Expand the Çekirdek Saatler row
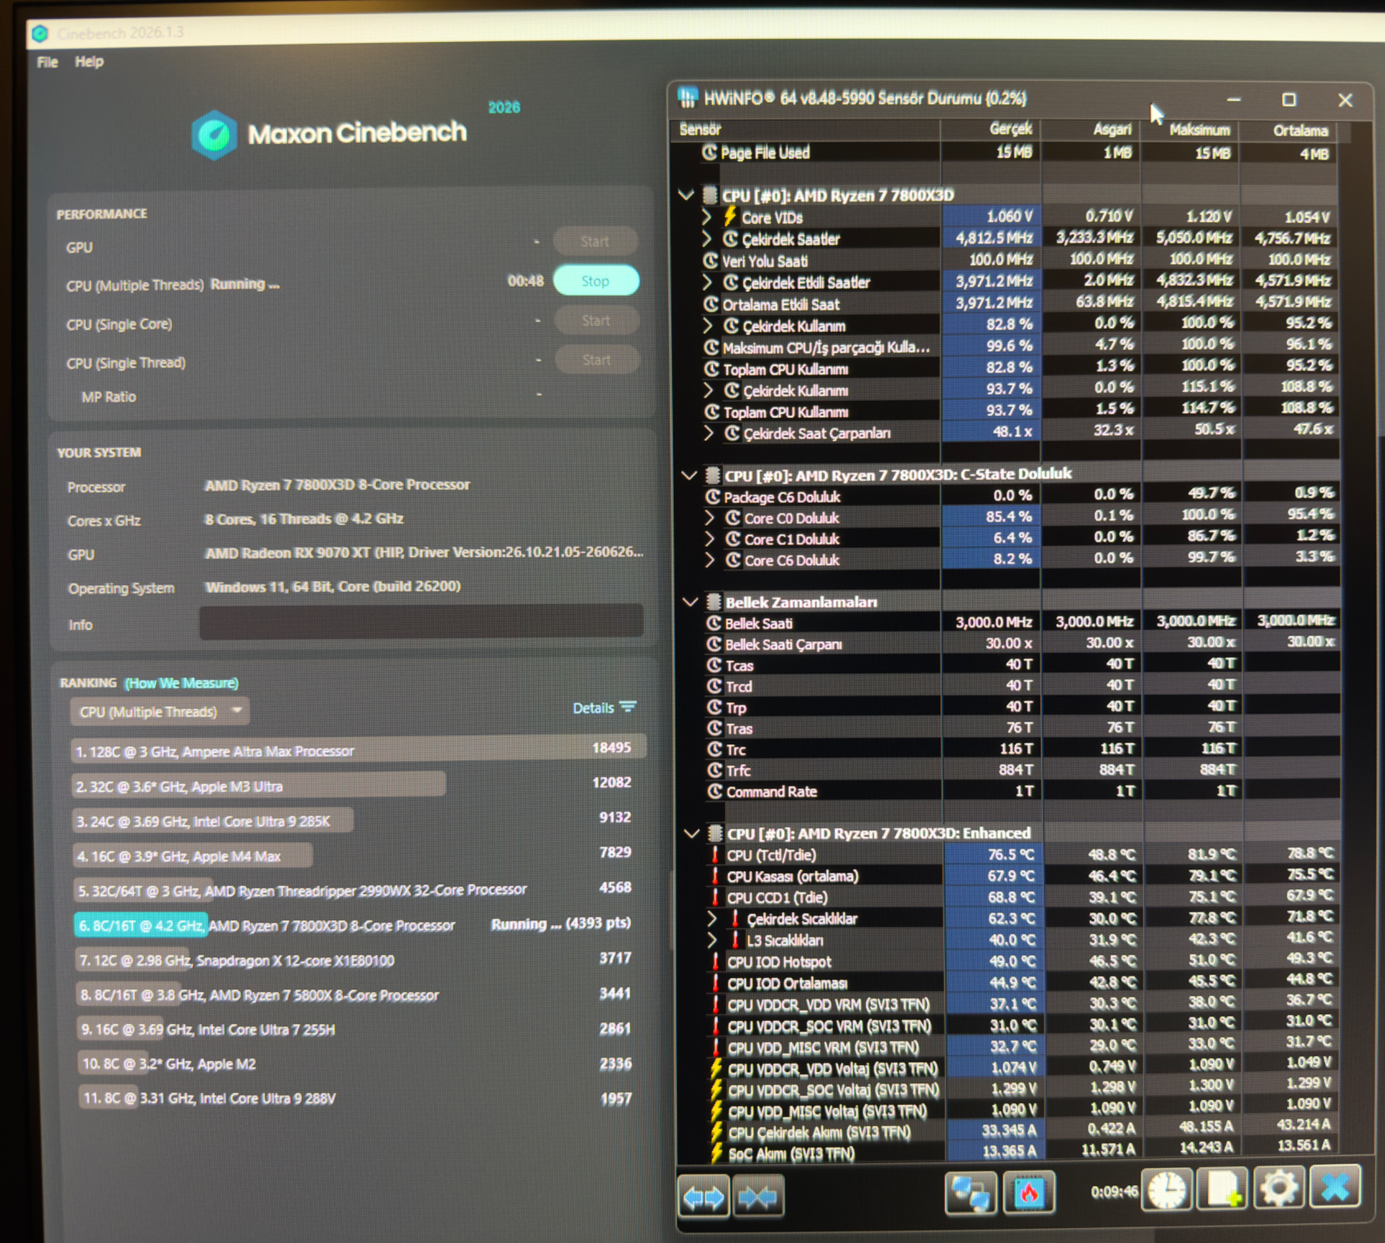 coord(707,239)
